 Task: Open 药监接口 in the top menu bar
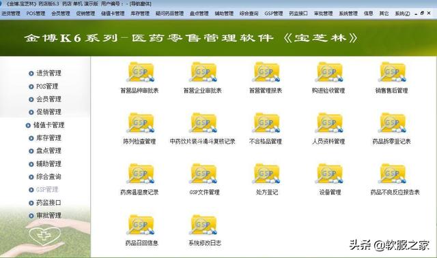pos(298,14)
